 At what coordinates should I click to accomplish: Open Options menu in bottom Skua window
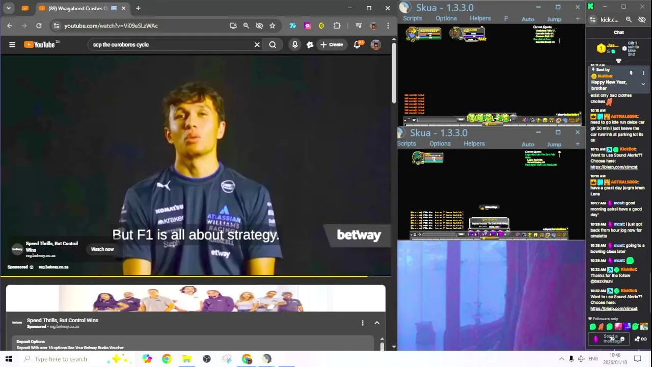pos(440,144)
